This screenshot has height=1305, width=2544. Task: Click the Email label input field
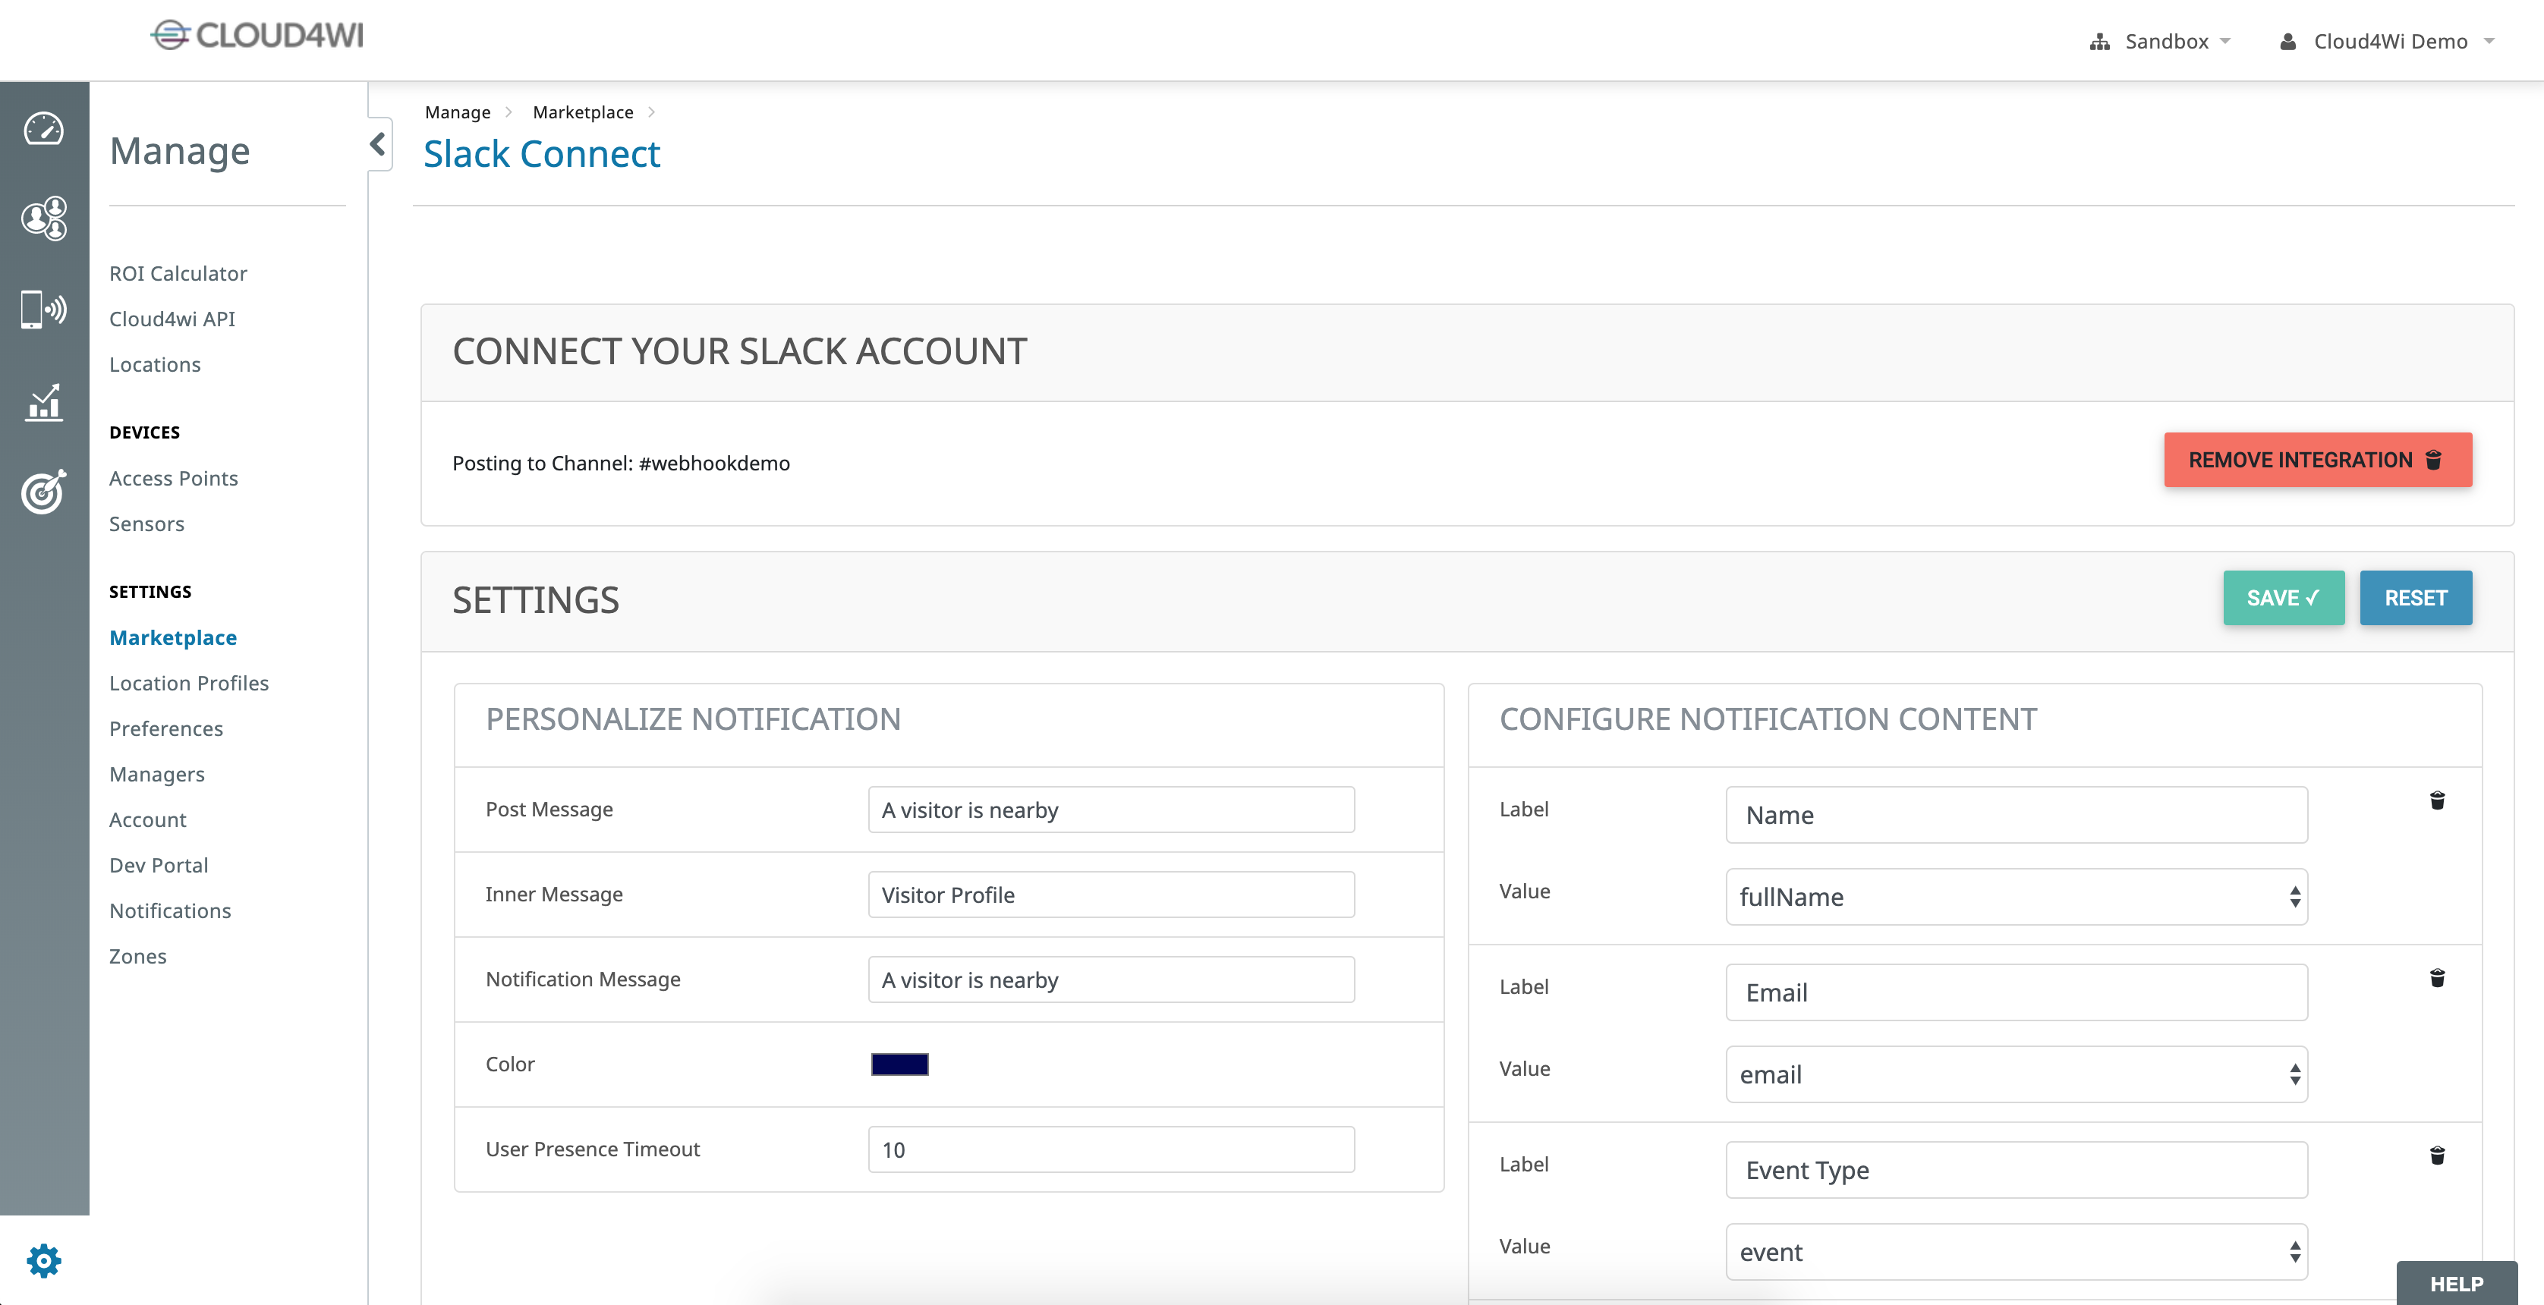point(2016,993)
